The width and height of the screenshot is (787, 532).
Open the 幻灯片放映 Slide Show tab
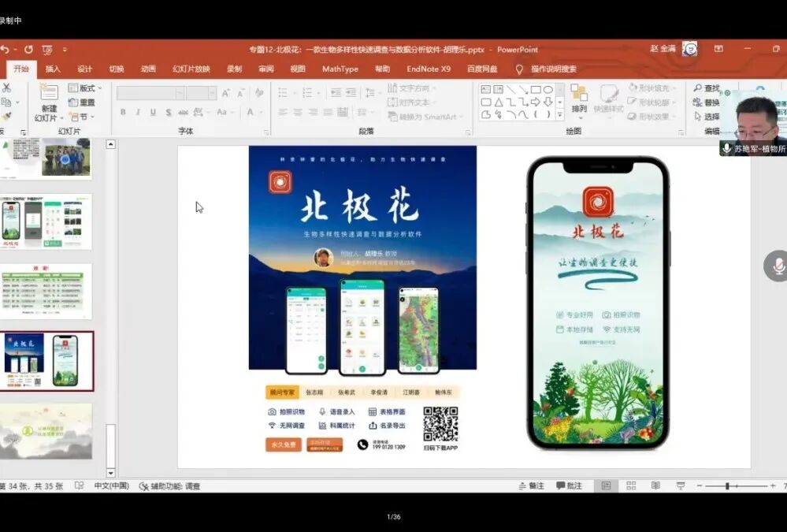click(191, 69)
